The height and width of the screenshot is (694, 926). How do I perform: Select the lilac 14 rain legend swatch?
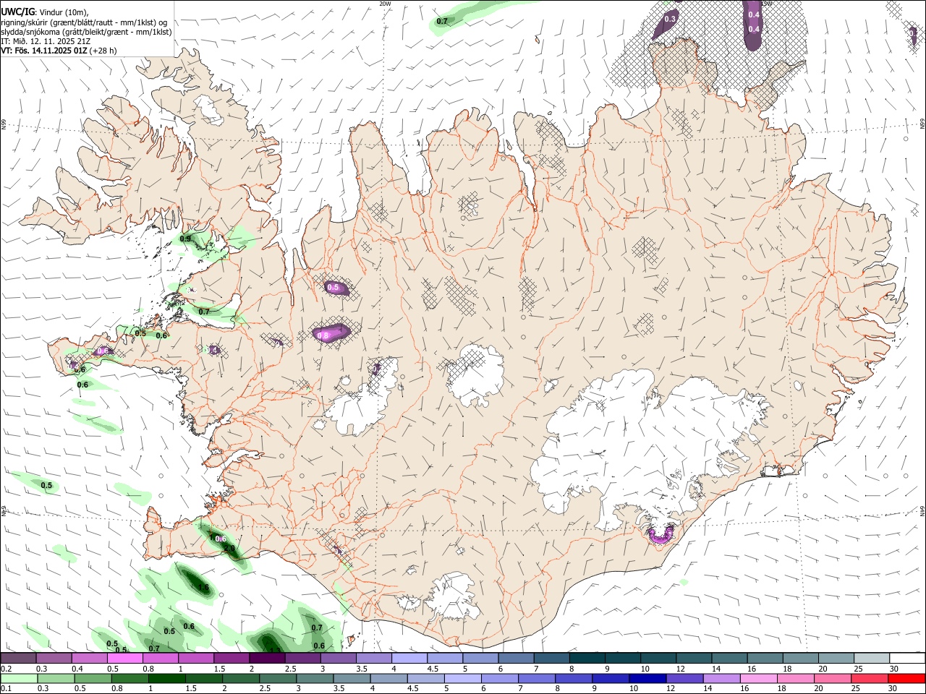point(721,678)
